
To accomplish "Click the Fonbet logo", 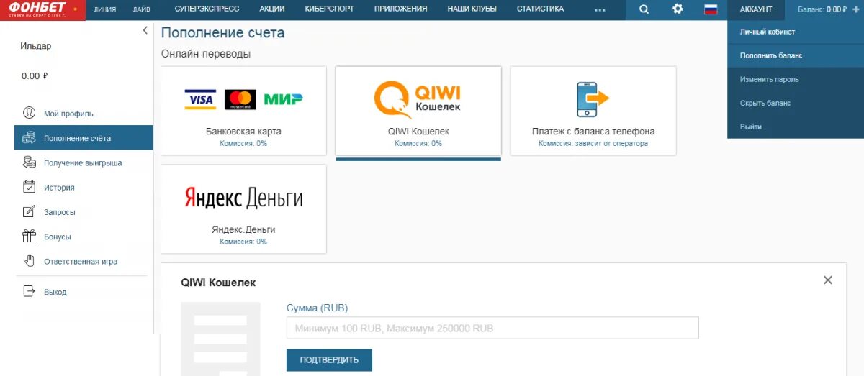I will 42,9.
